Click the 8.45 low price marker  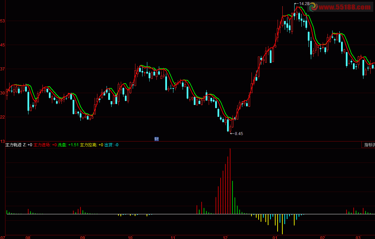[237, 134]
